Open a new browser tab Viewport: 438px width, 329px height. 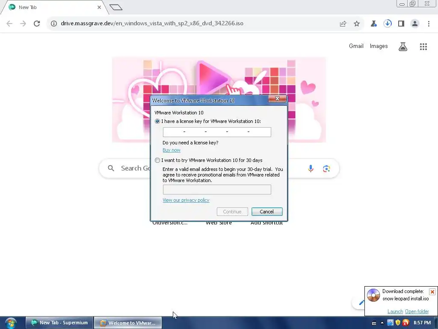(x=116, y=7)
